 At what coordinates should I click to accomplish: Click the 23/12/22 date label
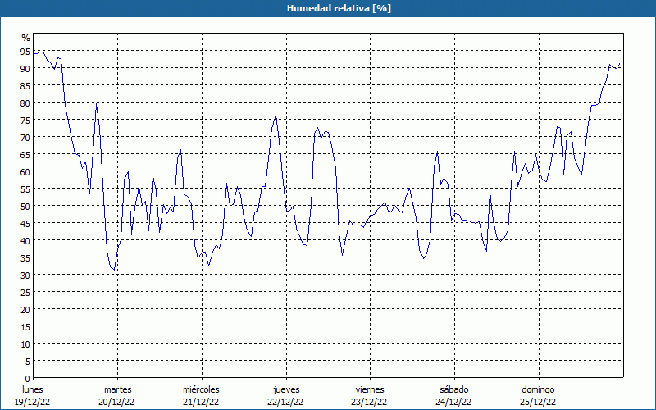[x=370, y=402]
